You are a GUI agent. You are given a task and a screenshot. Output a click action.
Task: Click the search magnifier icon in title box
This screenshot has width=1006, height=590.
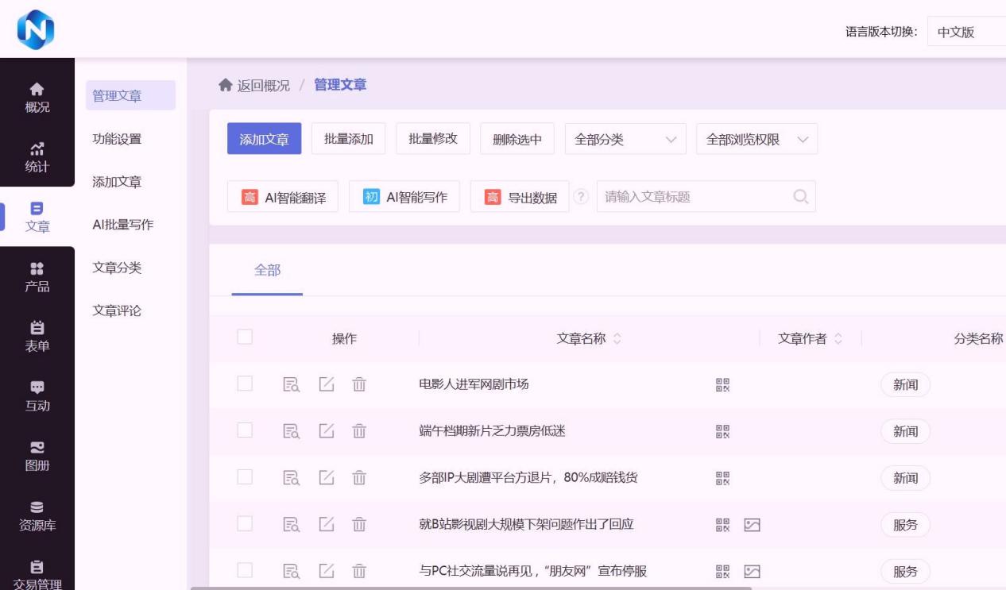[801, 197]
